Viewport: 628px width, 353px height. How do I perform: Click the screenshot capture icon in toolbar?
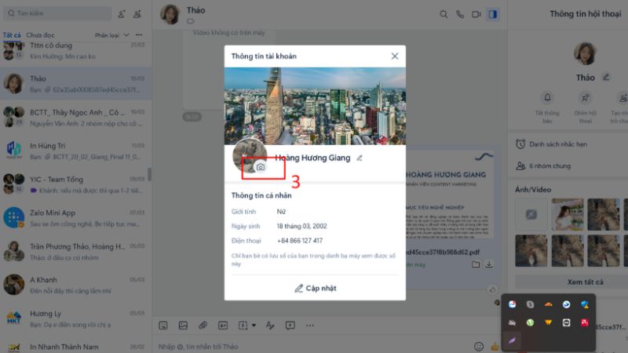(243, 326)
